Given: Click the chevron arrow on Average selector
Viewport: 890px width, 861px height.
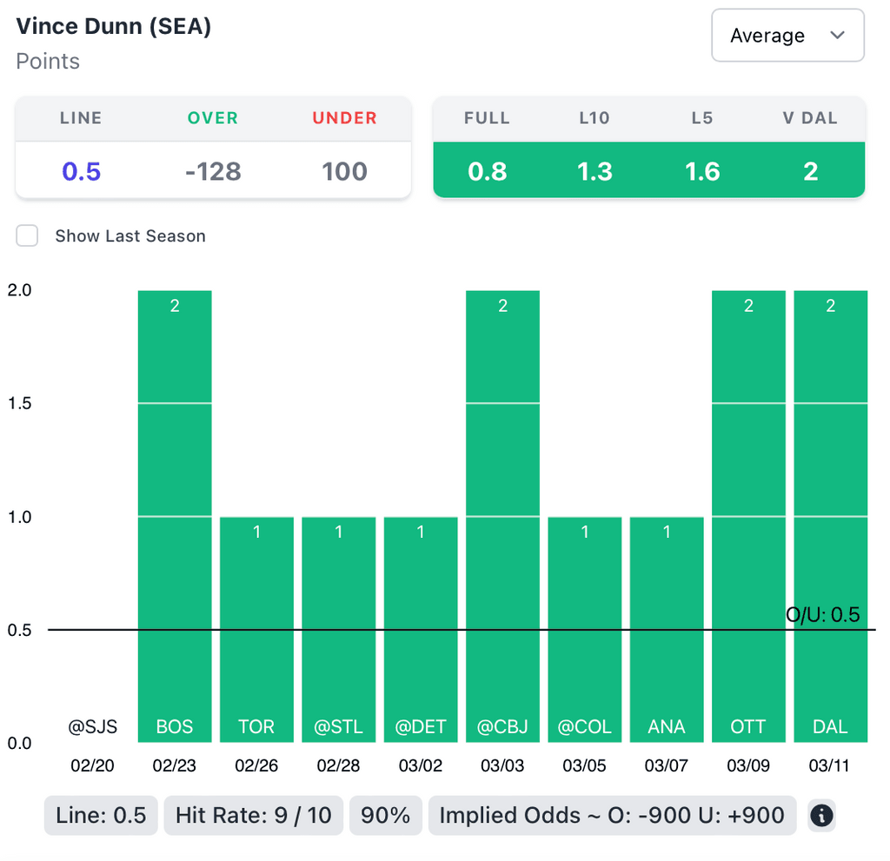Looking at the screenshot, I should 838,36.
